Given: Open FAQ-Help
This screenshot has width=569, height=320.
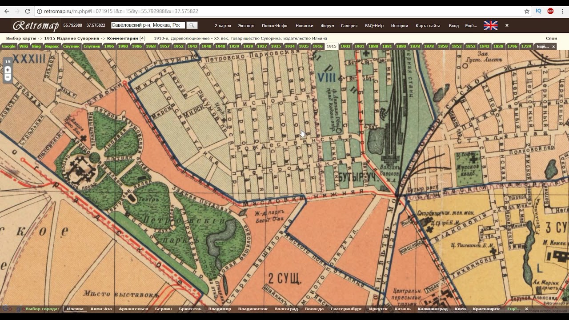Looking at the screenshot, I should pos(374,26).
